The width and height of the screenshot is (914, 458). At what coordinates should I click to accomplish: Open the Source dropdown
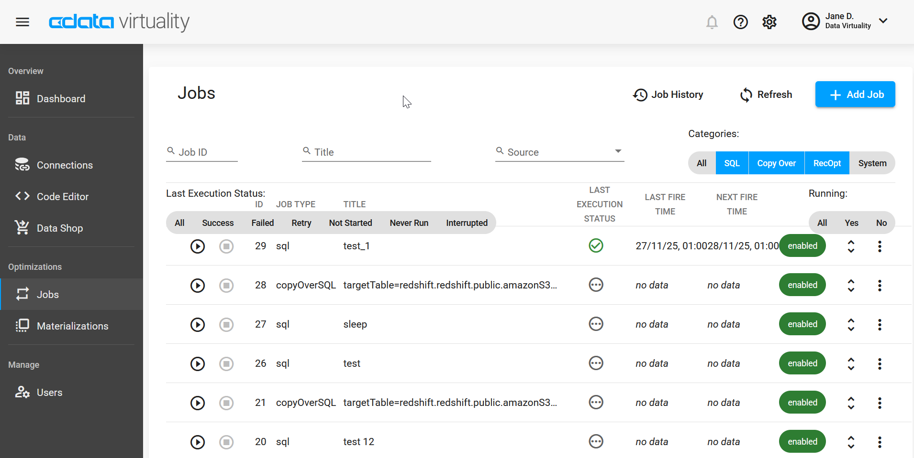click(x=618, y=151)
